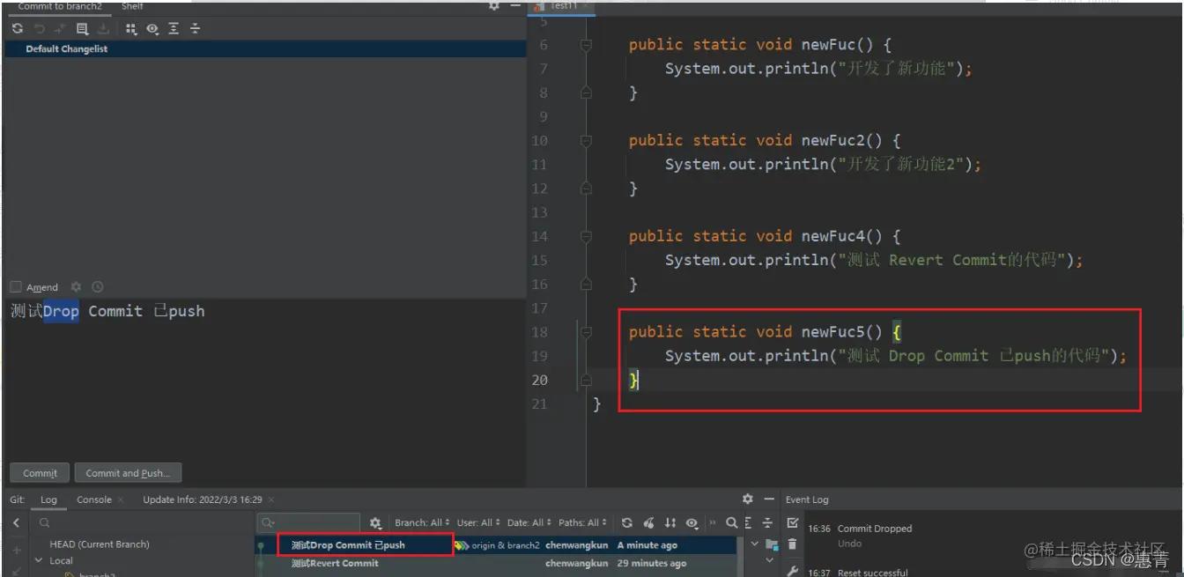1184x577 pixels.
Task: Click the newFuc5 method name in editor
Action: tap(832, 332)
